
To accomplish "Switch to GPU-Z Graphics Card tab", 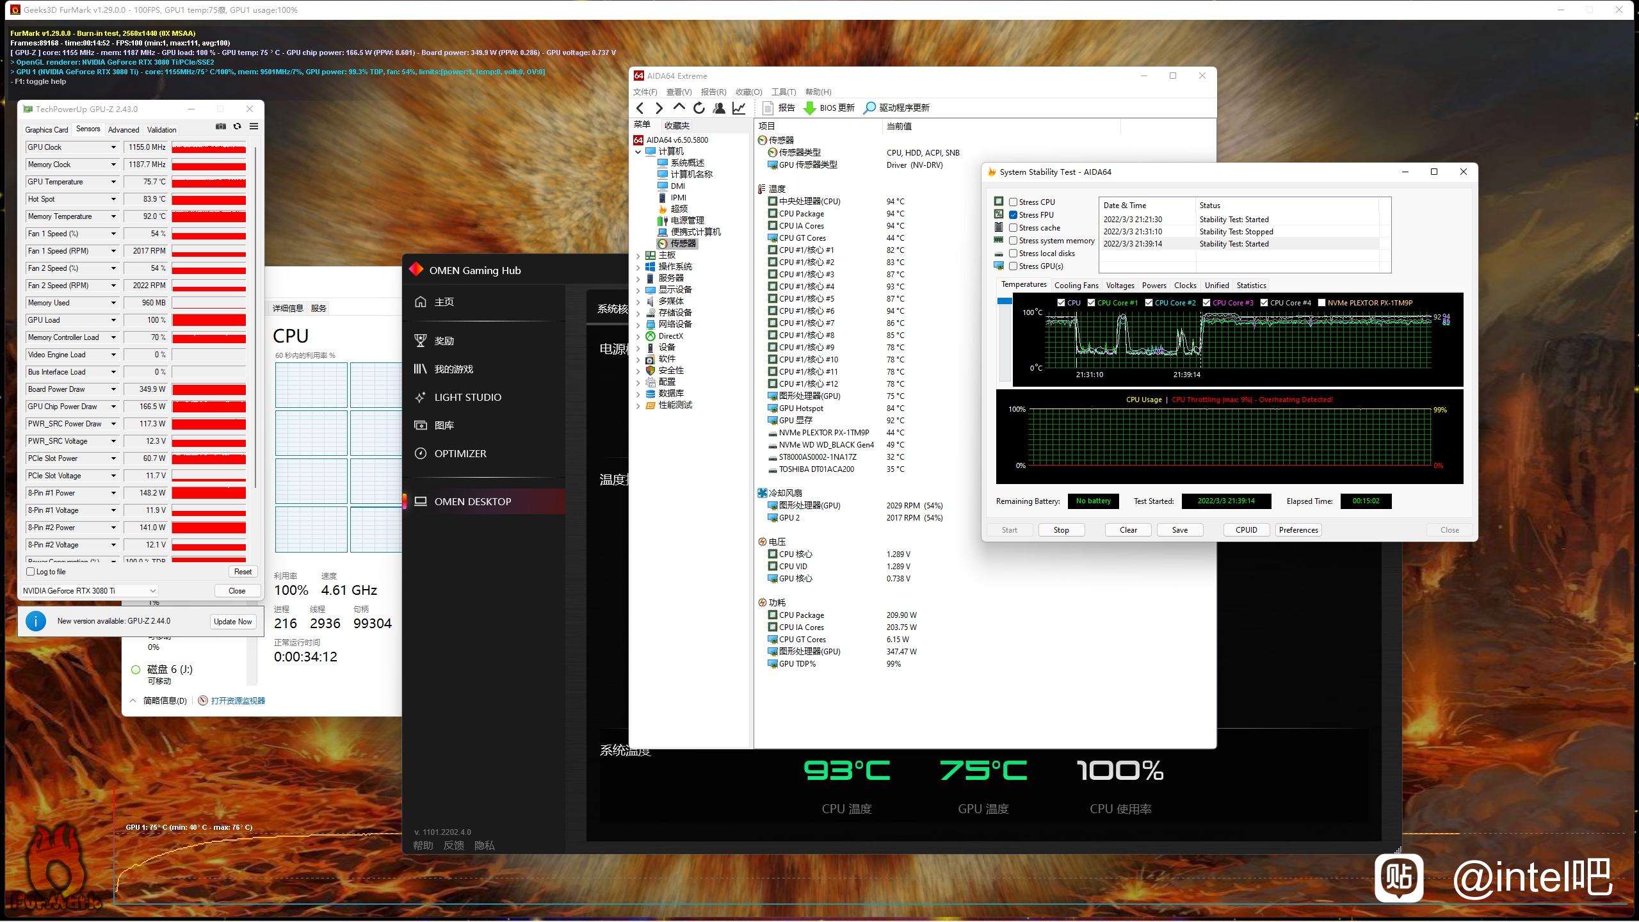I will point(46,129).
